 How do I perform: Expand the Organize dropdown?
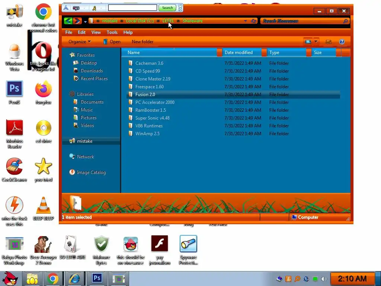coord(80,42)
